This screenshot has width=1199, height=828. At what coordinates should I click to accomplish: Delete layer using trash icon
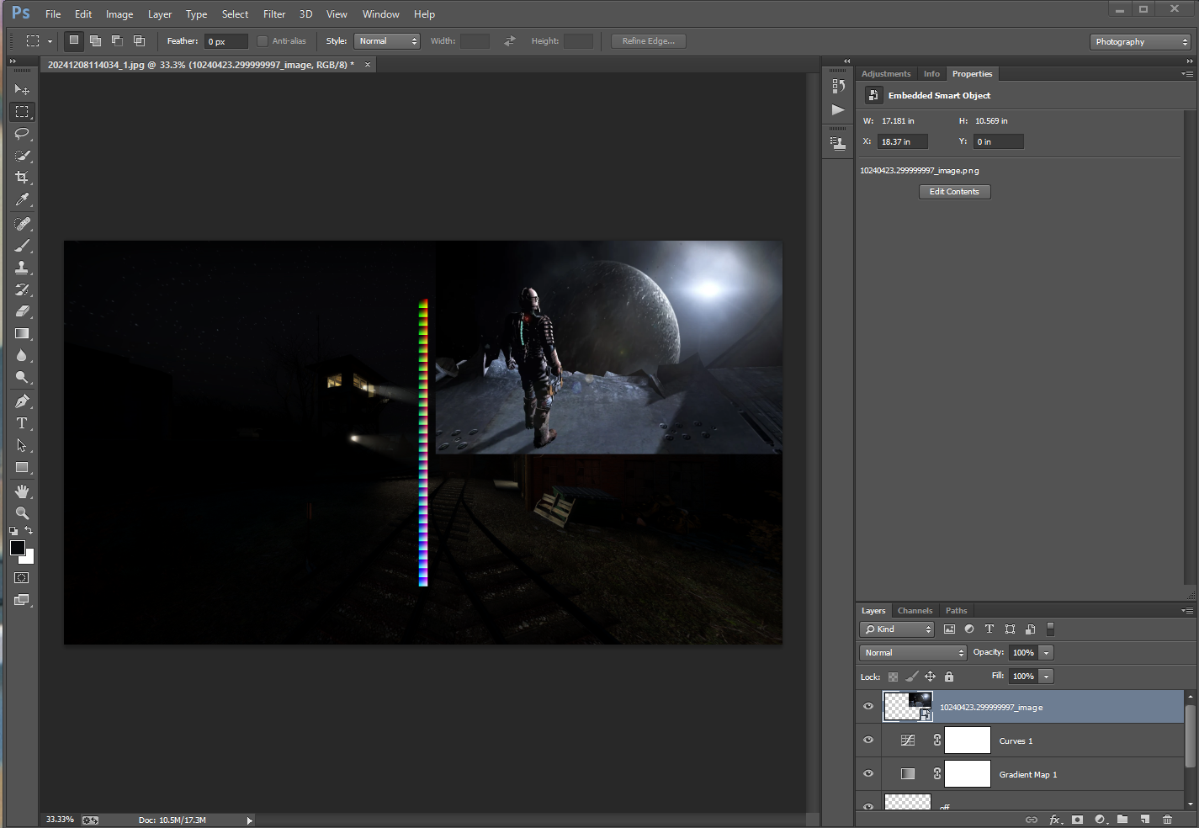click(x=1167, y=820)
